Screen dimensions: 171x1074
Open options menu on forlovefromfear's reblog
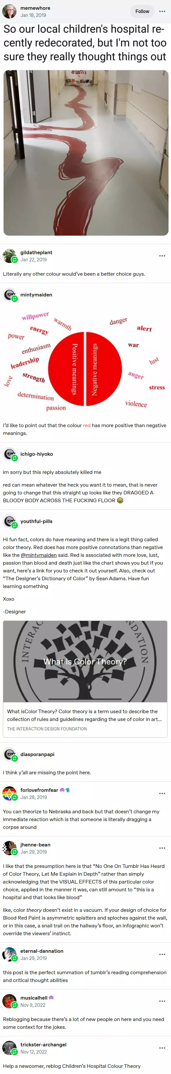pos(162,793)
